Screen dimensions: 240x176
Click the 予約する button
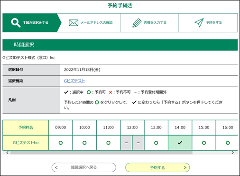click(157, 167)
